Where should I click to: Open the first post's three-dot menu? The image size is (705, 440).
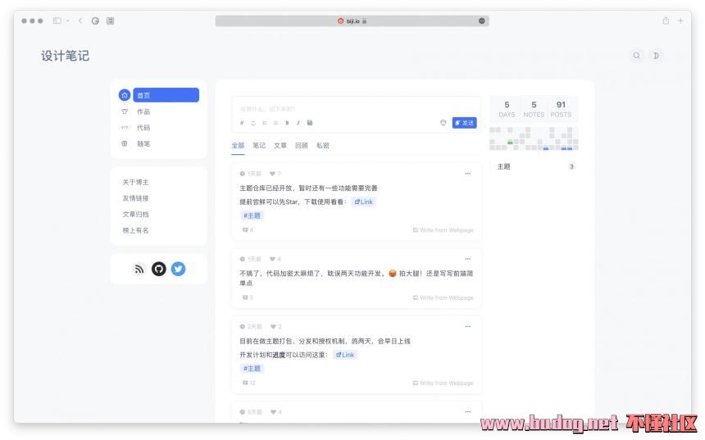click(x=468, y=174)
